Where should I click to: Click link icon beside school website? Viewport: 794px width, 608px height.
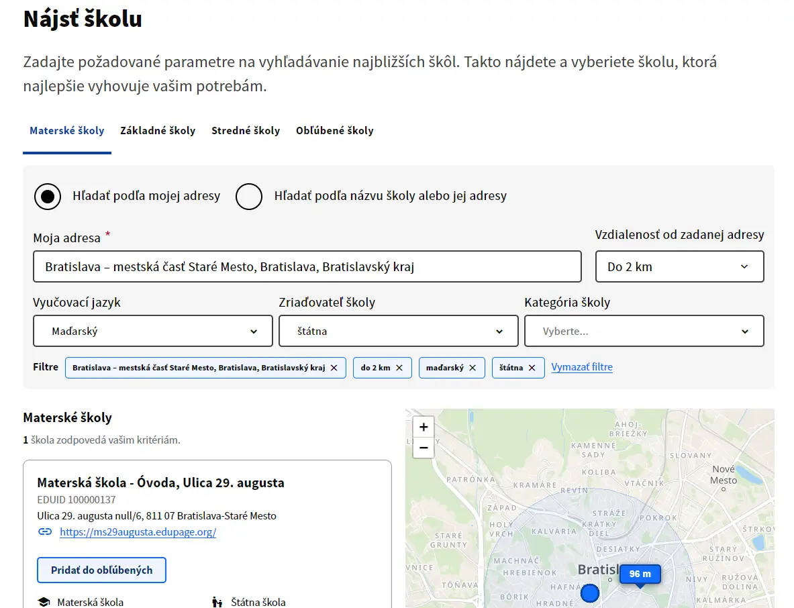point(45,532)
